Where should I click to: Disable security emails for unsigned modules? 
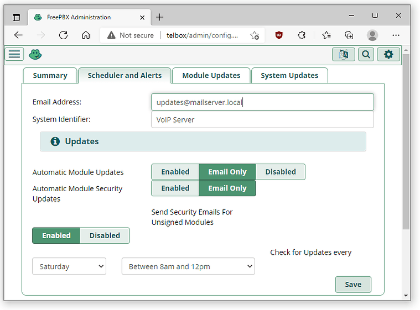click(x=105, y=235)
